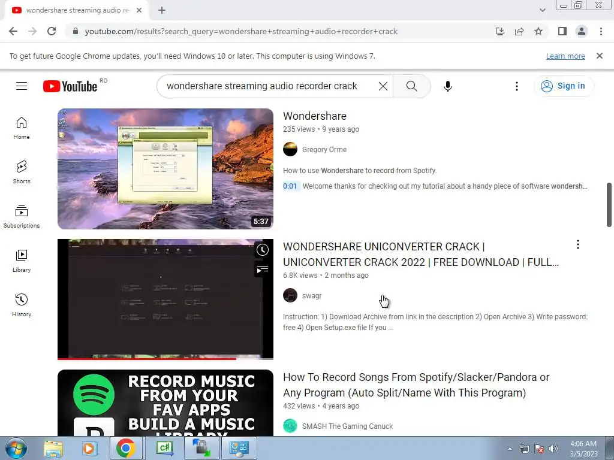Start voice search with the microphone icon
The image size is (614, 460).
tap(447, 86)
